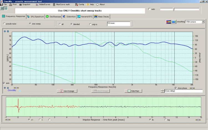This screenshot has width=208, height=130.
Task: Select the +/- impulse polarity radio
Action: 29,120
